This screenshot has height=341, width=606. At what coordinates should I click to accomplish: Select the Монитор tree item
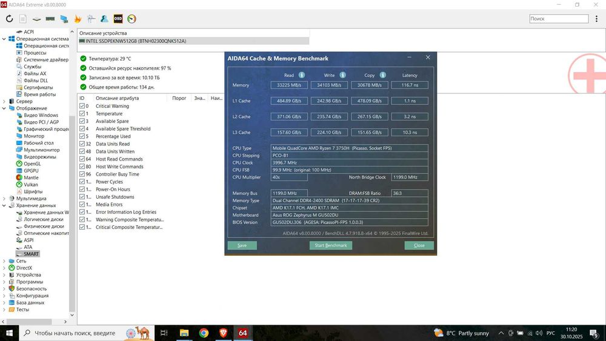[30, 136]
